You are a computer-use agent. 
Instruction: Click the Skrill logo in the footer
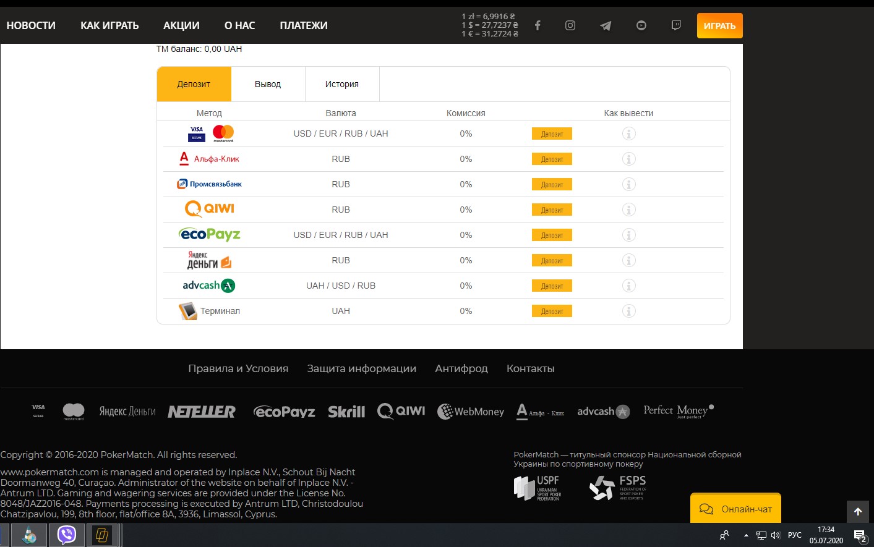(x=346, y=412)
